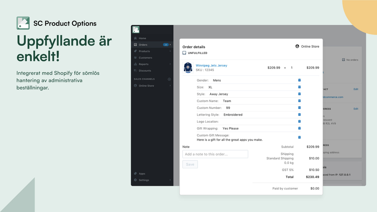Click the Save note button
Image resolution: width=377 pixels, height=212 pixels.
click(190, 164)
